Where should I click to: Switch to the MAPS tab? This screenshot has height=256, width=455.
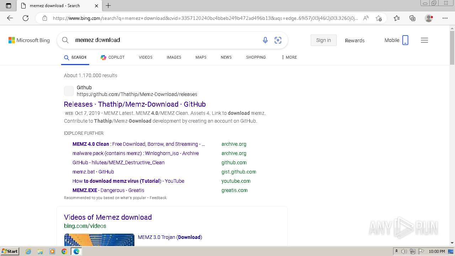[x=201, y=57]
